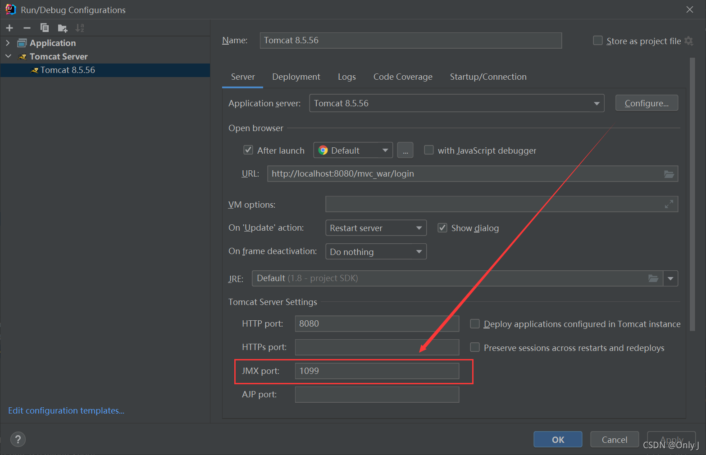Enable with JavaScript debugger checkbox
The image size is (706, 455).
coord(429,150)
